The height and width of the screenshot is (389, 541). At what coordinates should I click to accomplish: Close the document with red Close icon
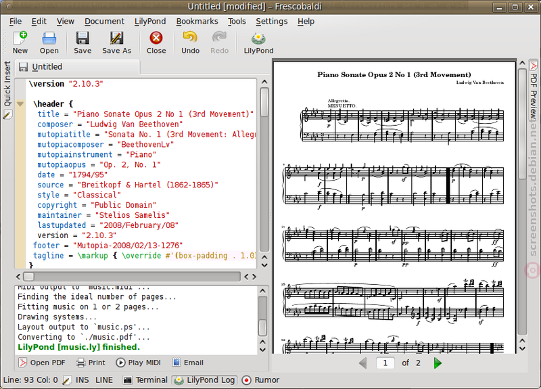[156, 43]
